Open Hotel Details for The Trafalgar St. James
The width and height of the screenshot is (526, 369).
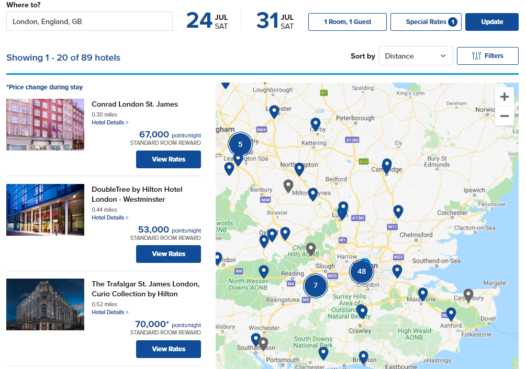coord(110,312)
